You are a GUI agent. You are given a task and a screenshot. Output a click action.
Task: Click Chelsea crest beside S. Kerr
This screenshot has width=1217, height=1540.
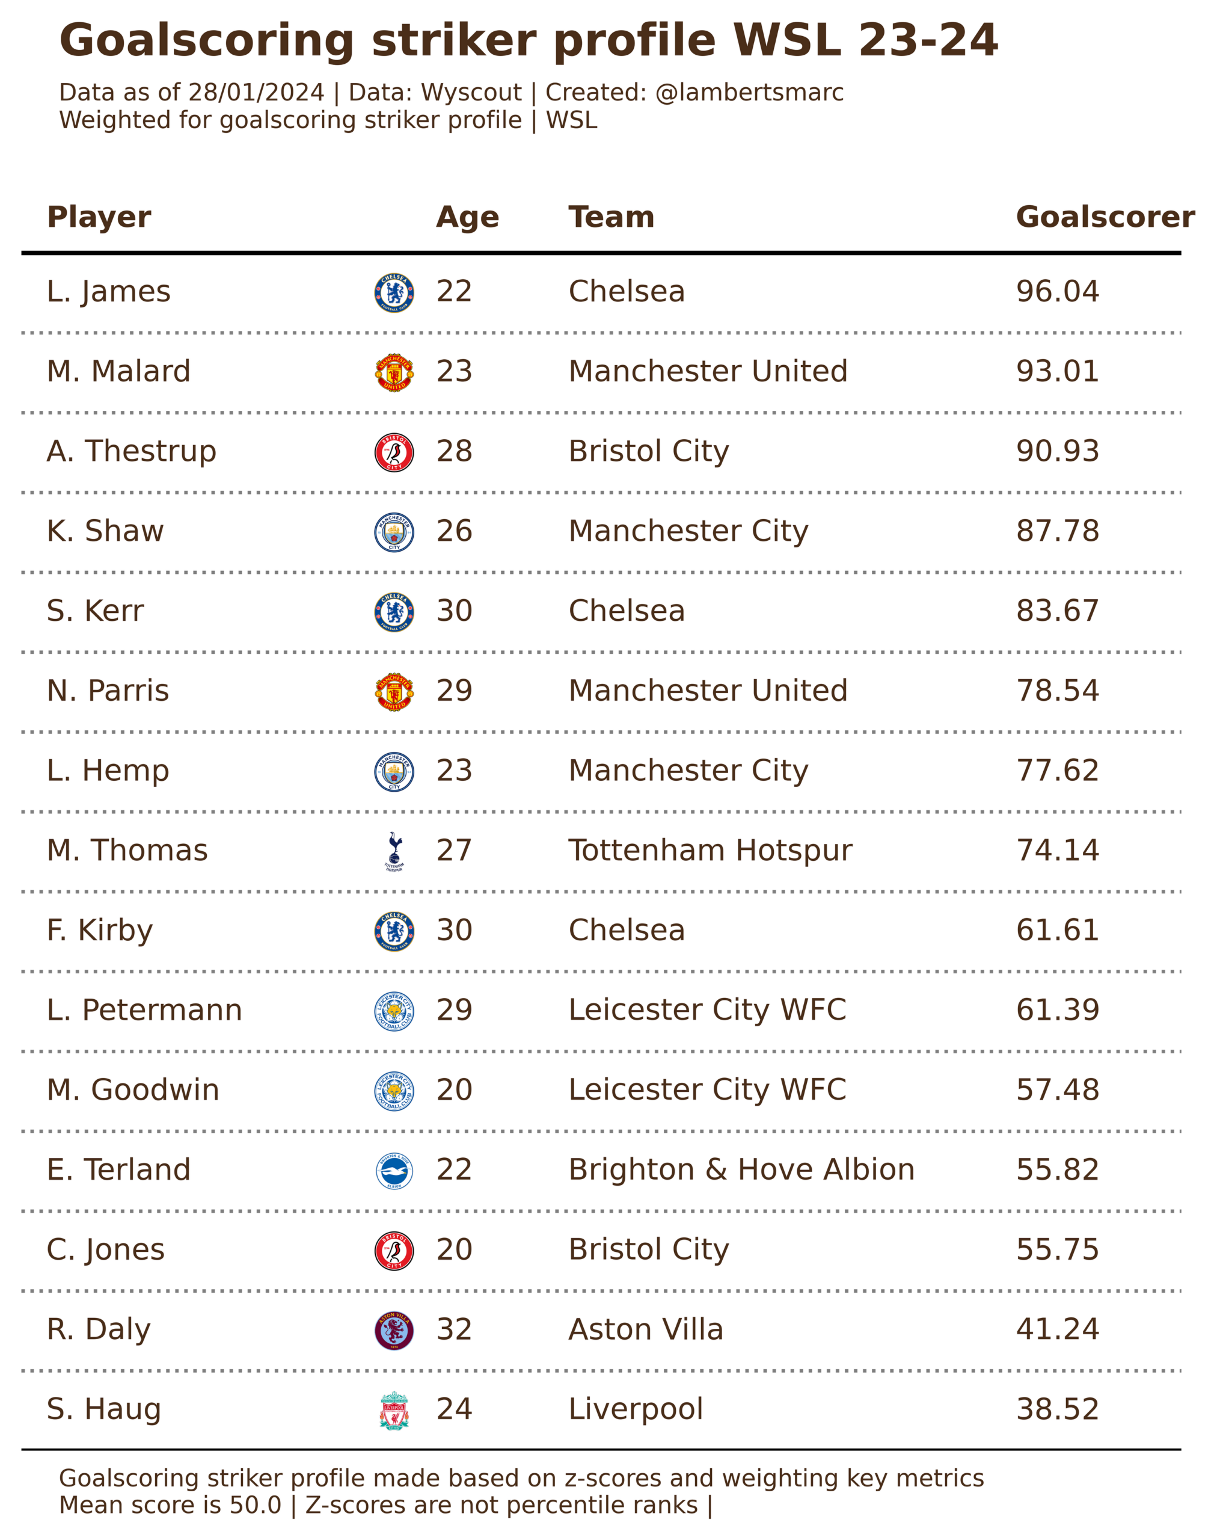(394, 612)
